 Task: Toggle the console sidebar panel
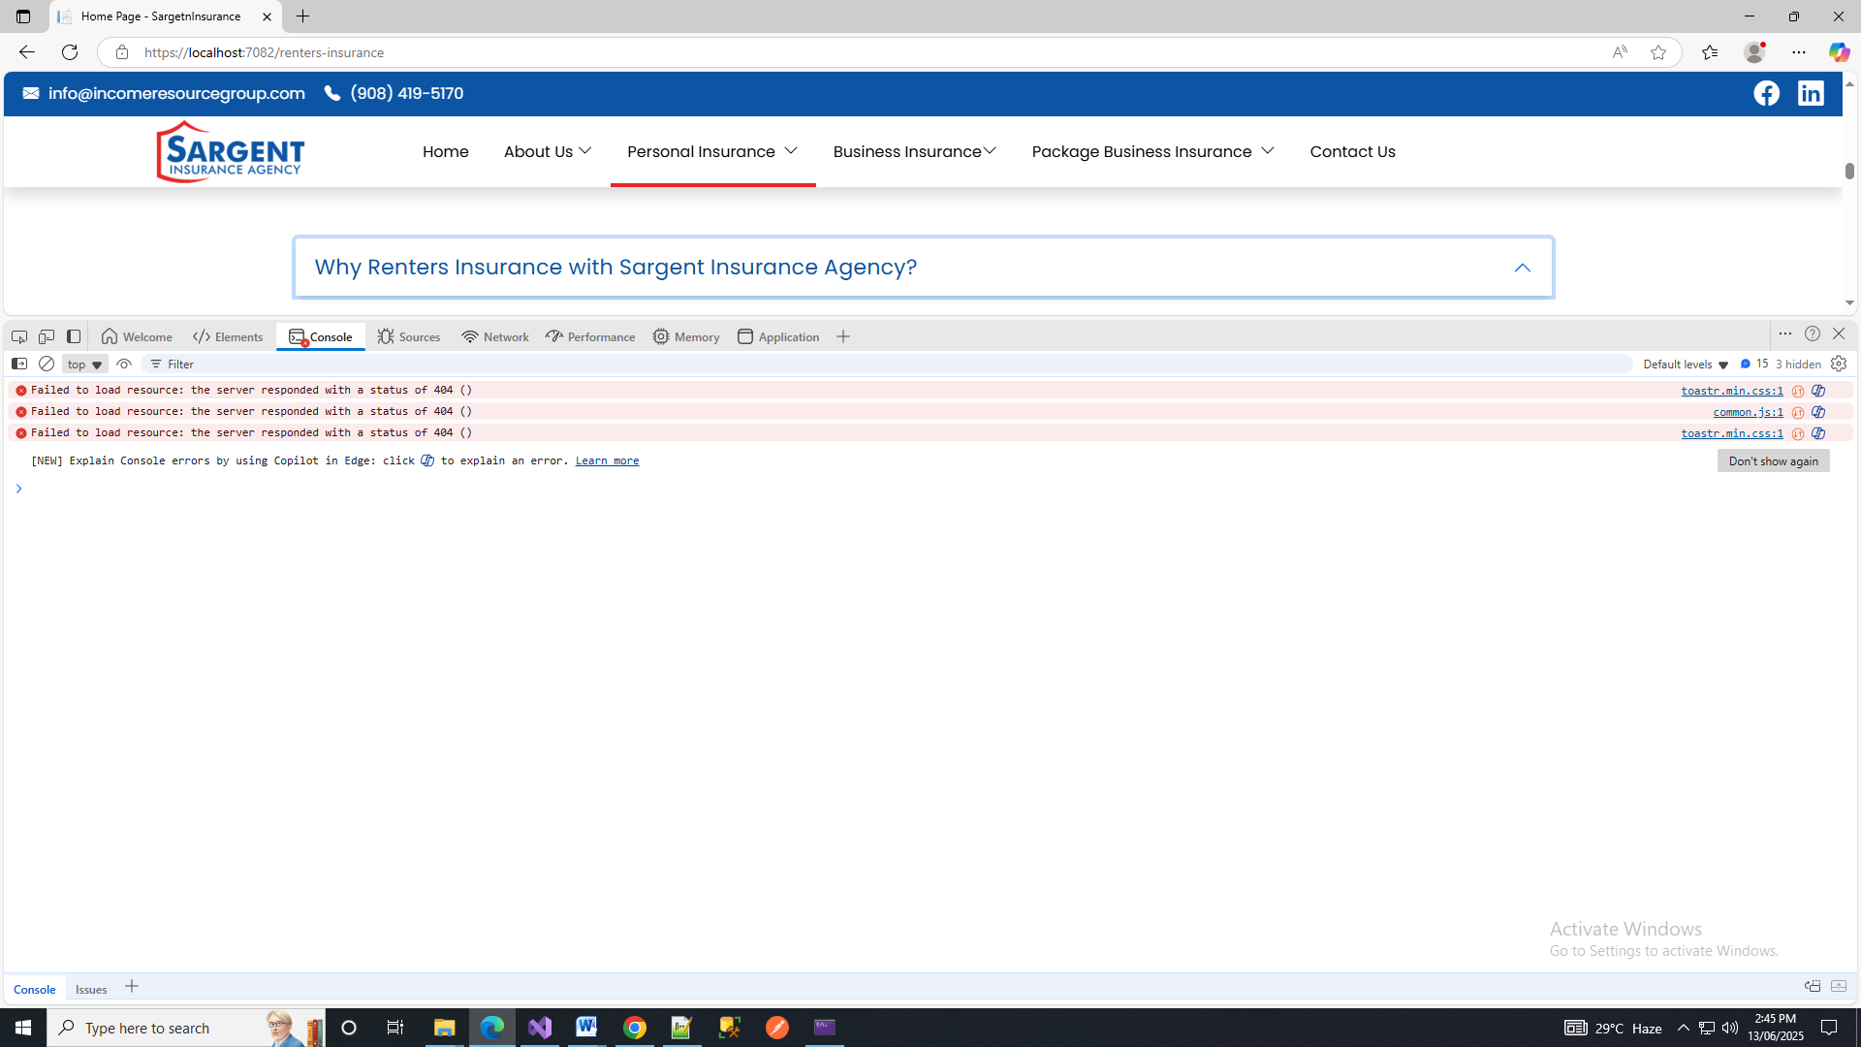(18, 364)
